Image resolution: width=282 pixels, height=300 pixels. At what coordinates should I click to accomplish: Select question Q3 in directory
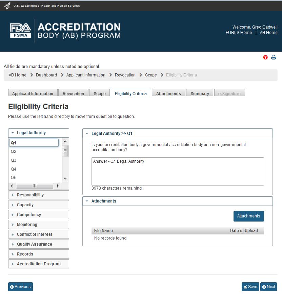[14, 160]
